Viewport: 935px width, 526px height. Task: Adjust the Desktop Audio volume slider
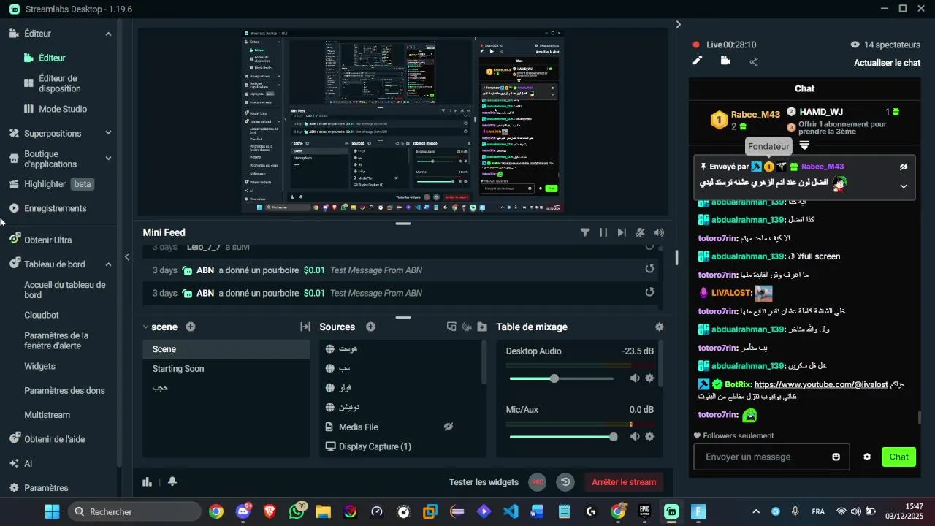pyautogui.click(x=561, y=378)
